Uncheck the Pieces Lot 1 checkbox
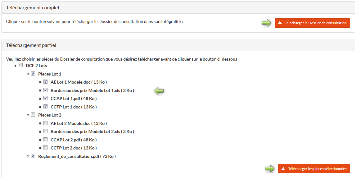The width and height of the screenshot is (357, 179). pyautogui.click(x=33, y=74)
